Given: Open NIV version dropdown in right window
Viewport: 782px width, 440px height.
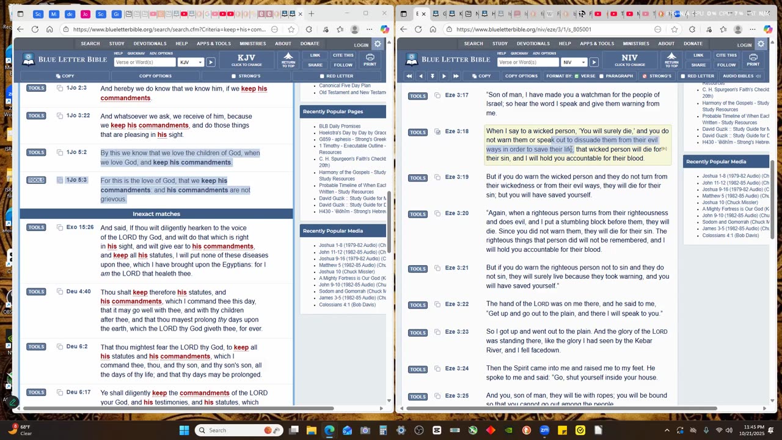Looking at the screenshot, I should click(x=574, y=62).
